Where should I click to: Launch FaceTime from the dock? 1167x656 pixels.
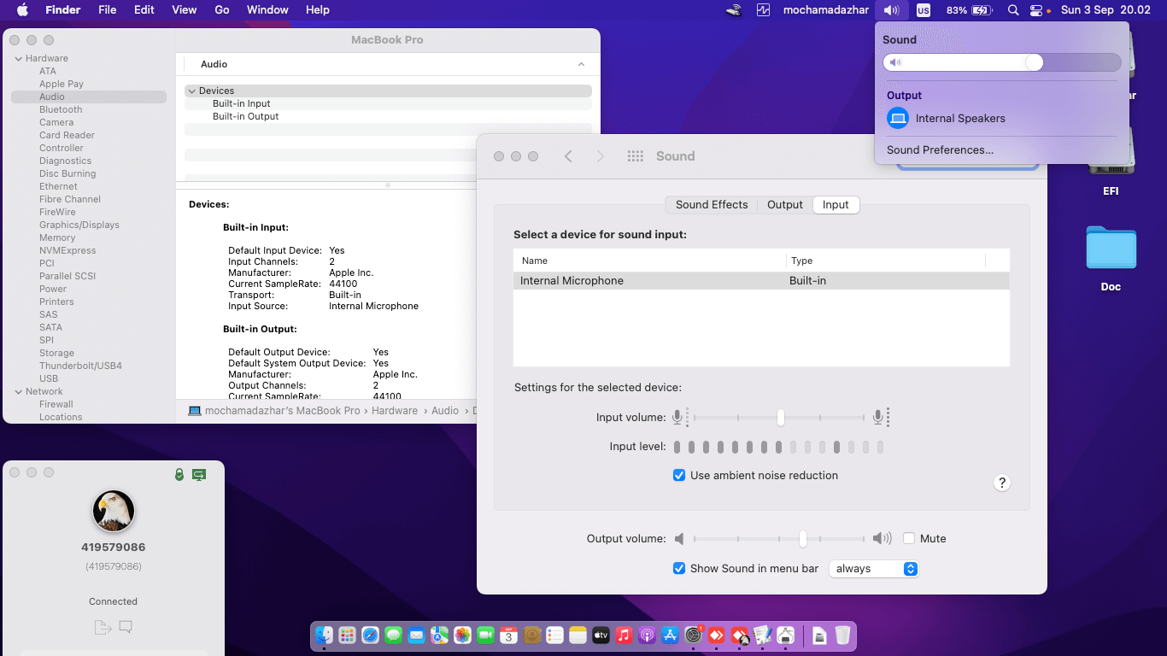pyautogui.click(x=485, y=635)
